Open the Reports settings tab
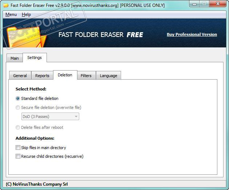Image resolution: width=229 pixels, height=190 pixels. point(42,76)
